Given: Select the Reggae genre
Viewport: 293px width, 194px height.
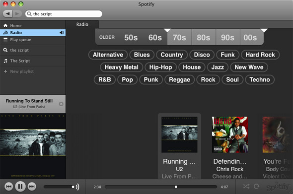Looking at the screenshot, I should point(180,80).
